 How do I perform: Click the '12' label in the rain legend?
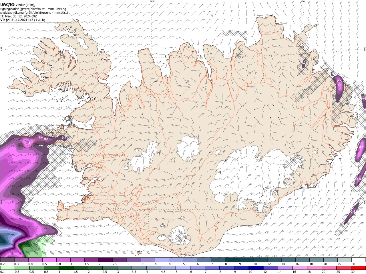pyautogui.click(x=265, y=272)
